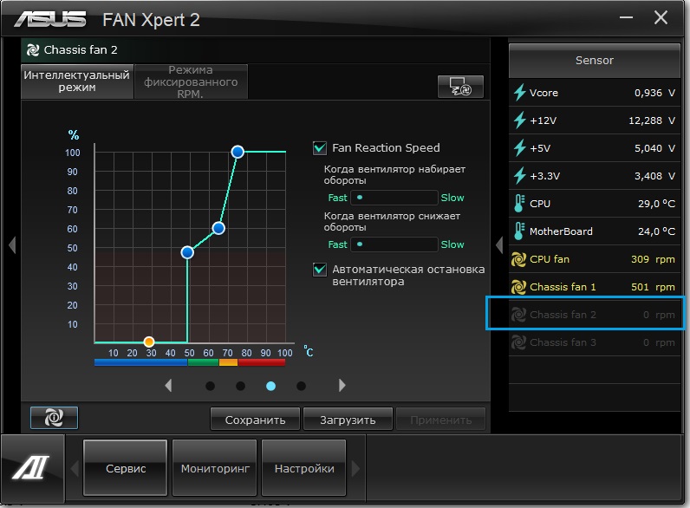Image resolution: width=690 pixels, height=508 pixels.
Task: Click the orange current temperature marker
Action: [x=149, y=342]
